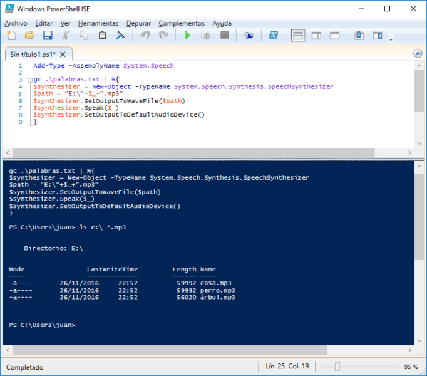The height and width of the screenshot is (376, 427).
Task: Toggle the maximized script pane layout
Action: [x=335, y=36]
